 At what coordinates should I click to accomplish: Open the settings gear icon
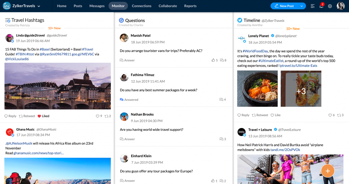[x=330, y=6]
